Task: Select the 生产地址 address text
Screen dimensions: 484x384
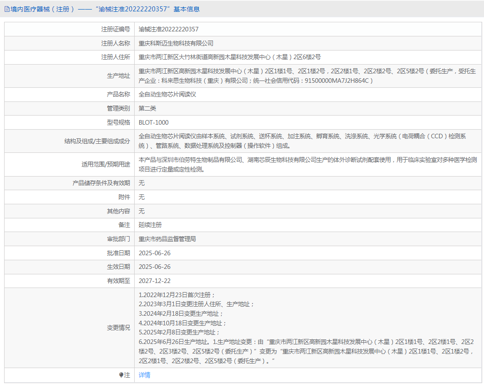Action: [x=308, y=76]
